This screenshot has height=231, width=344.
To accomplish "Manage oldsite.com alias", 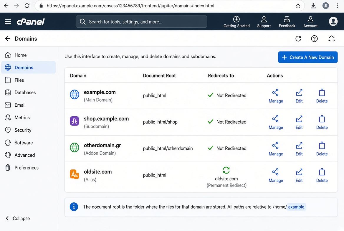I will [x=276, y=175].
